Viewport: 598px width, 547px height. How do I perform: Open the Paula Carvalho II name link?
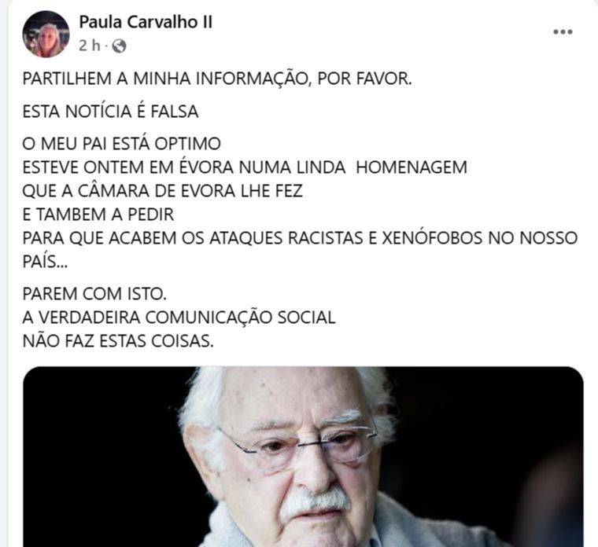(146, 22)
